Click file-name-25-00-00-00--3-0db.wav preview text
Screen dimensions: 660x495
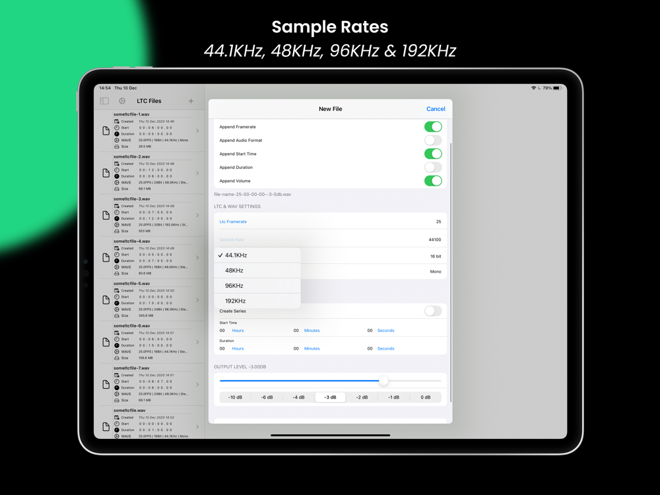253,195
